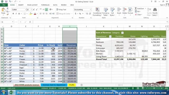
Task: Apply the dollar Accounting Number Format
Action: 76,14
